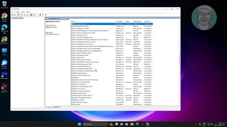Select Network Virtualization Service row
This screenshot has height=127, width=227.
(x=112, y=98)
